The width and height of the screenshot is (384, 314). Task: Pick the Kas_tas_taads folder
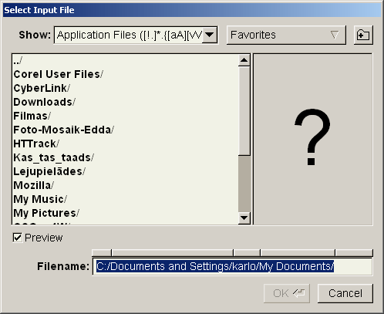pyautogui.click(x=126, y=157)
